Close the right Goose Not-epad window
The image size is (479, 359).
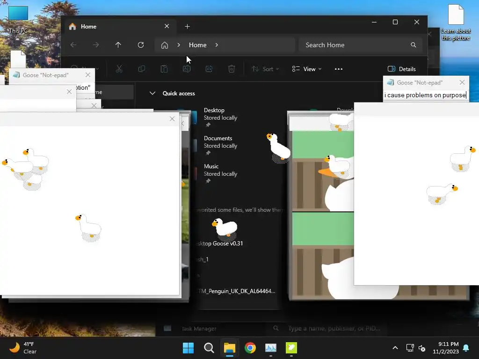[x=462, y=82]
